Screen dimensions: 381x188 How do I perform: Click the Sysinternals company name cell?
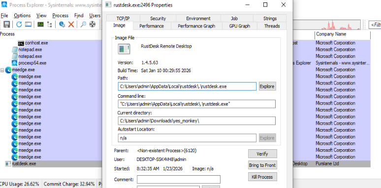pyautogui.click(x=343, y=63)
